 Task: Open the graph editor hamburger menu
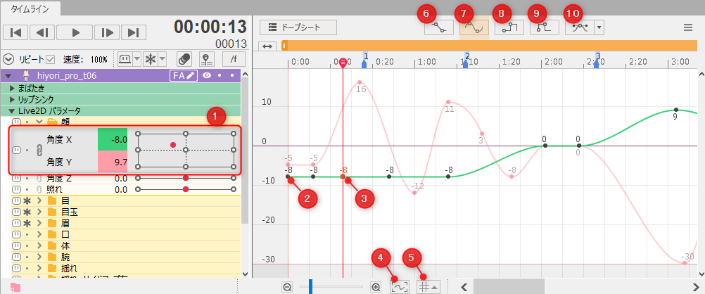[688, 28]
